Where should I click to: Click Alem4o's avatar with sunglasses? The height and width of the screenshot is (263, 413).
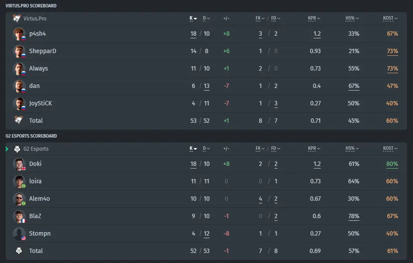pyautogui.click(x=19, y=199)
